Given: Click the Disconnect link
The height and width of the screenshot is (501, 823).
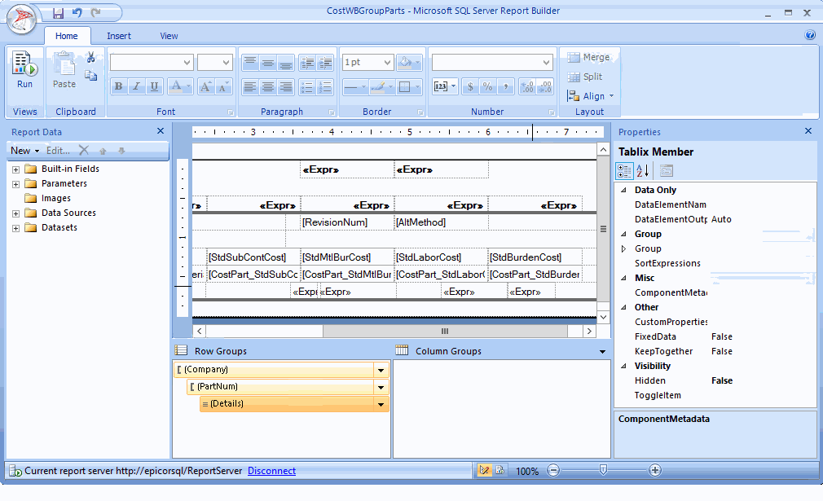Looking at the screenshot, I should [271, 471].
